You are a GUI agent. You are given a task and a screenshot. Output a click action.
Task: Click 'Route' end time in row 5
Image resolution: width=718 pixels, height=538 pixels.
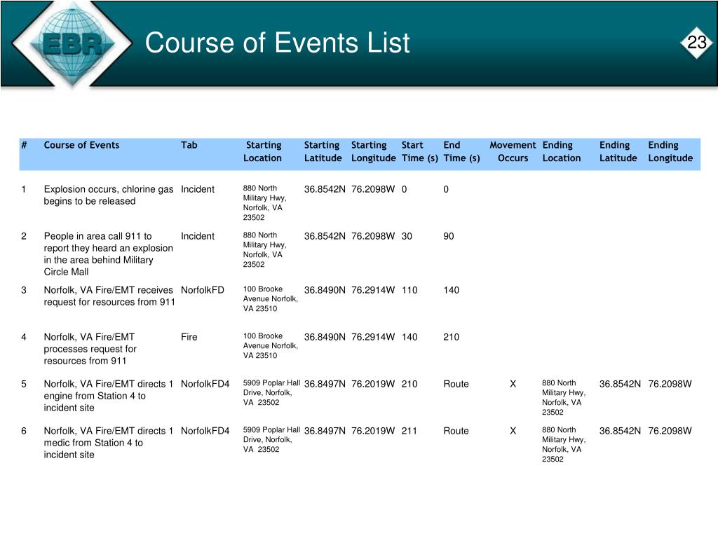(456, 384)
